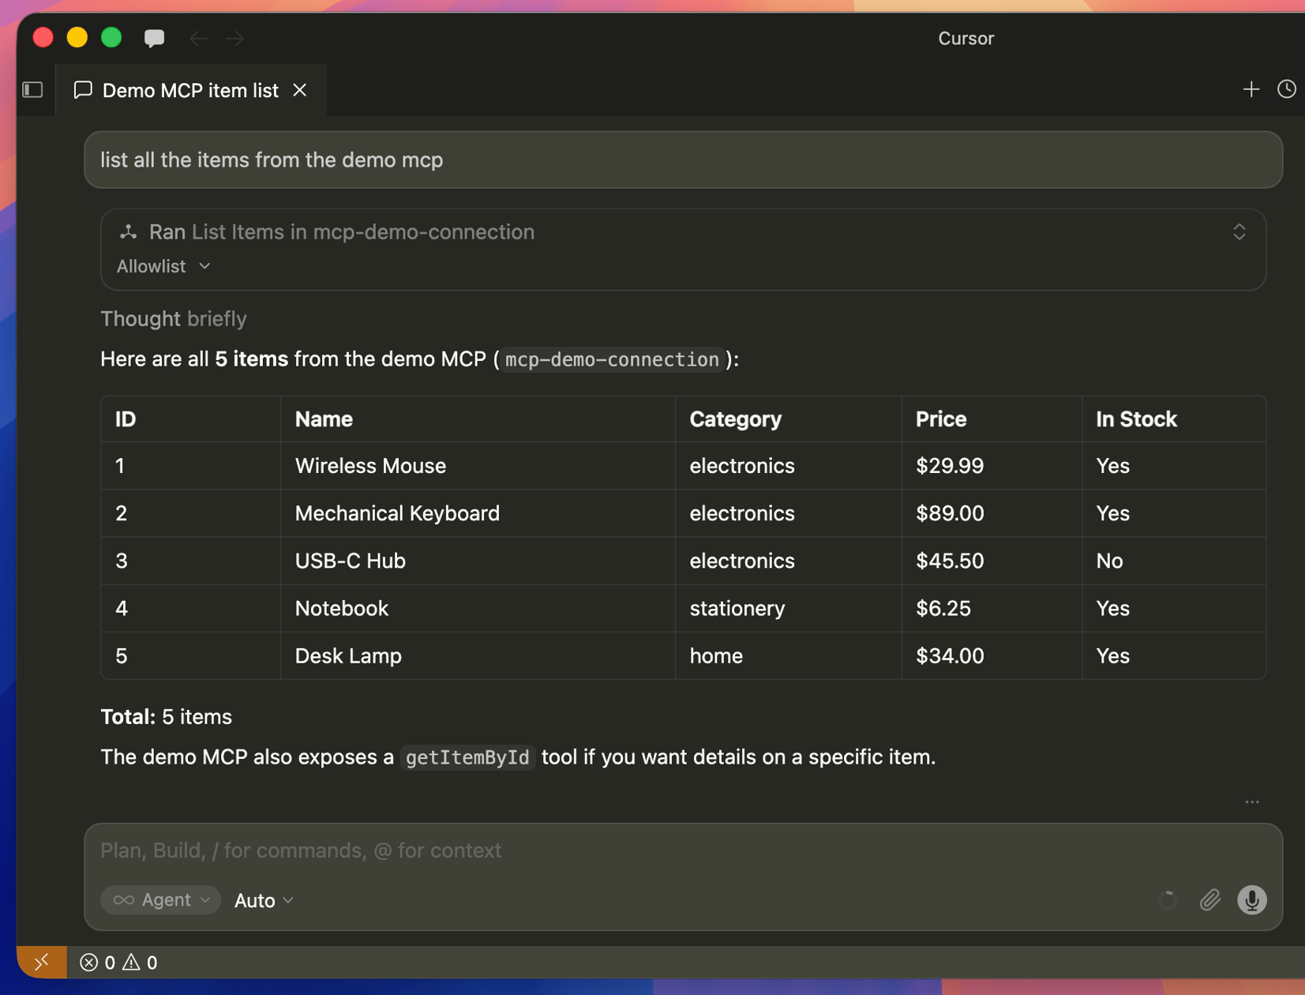
Task: Open remote window icon in status bar
Action: [x=42, y=962]
